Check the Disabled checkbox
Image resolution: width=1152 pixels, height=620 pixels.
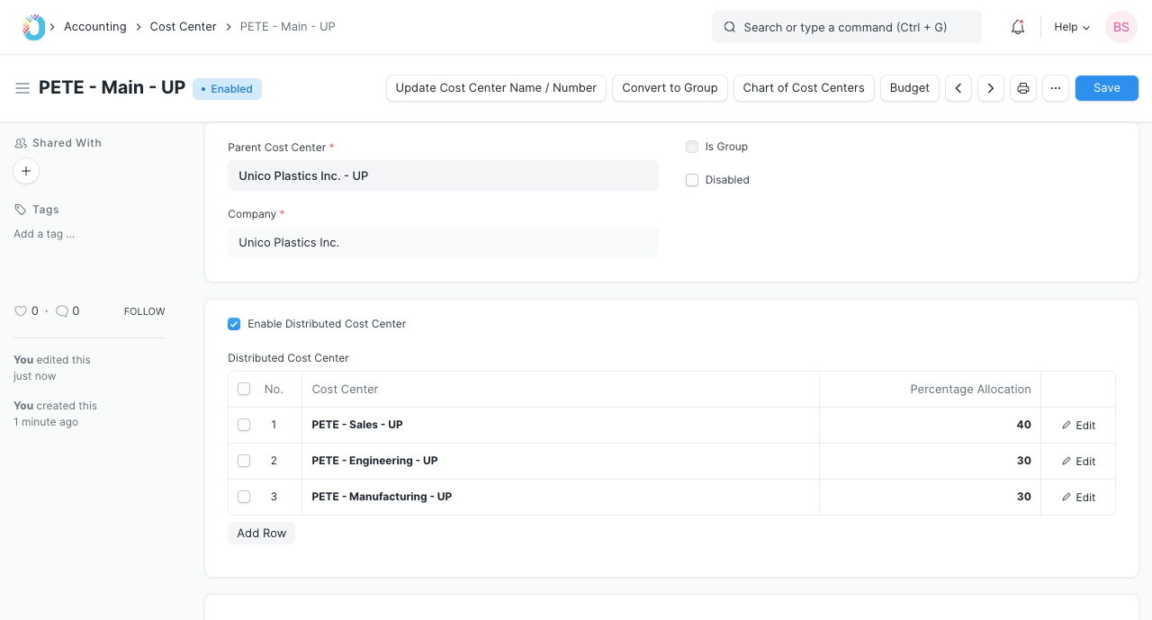(x=691, y=180)
